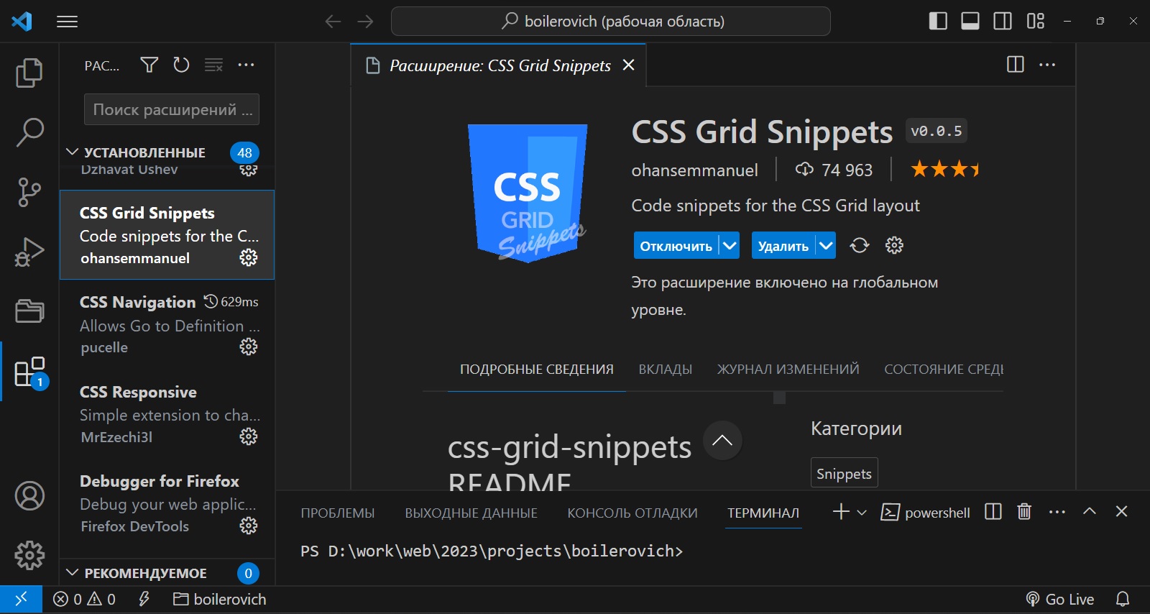Click the hamburger application menu
The width and height of the screenshot is (1150, 614).
67,22
